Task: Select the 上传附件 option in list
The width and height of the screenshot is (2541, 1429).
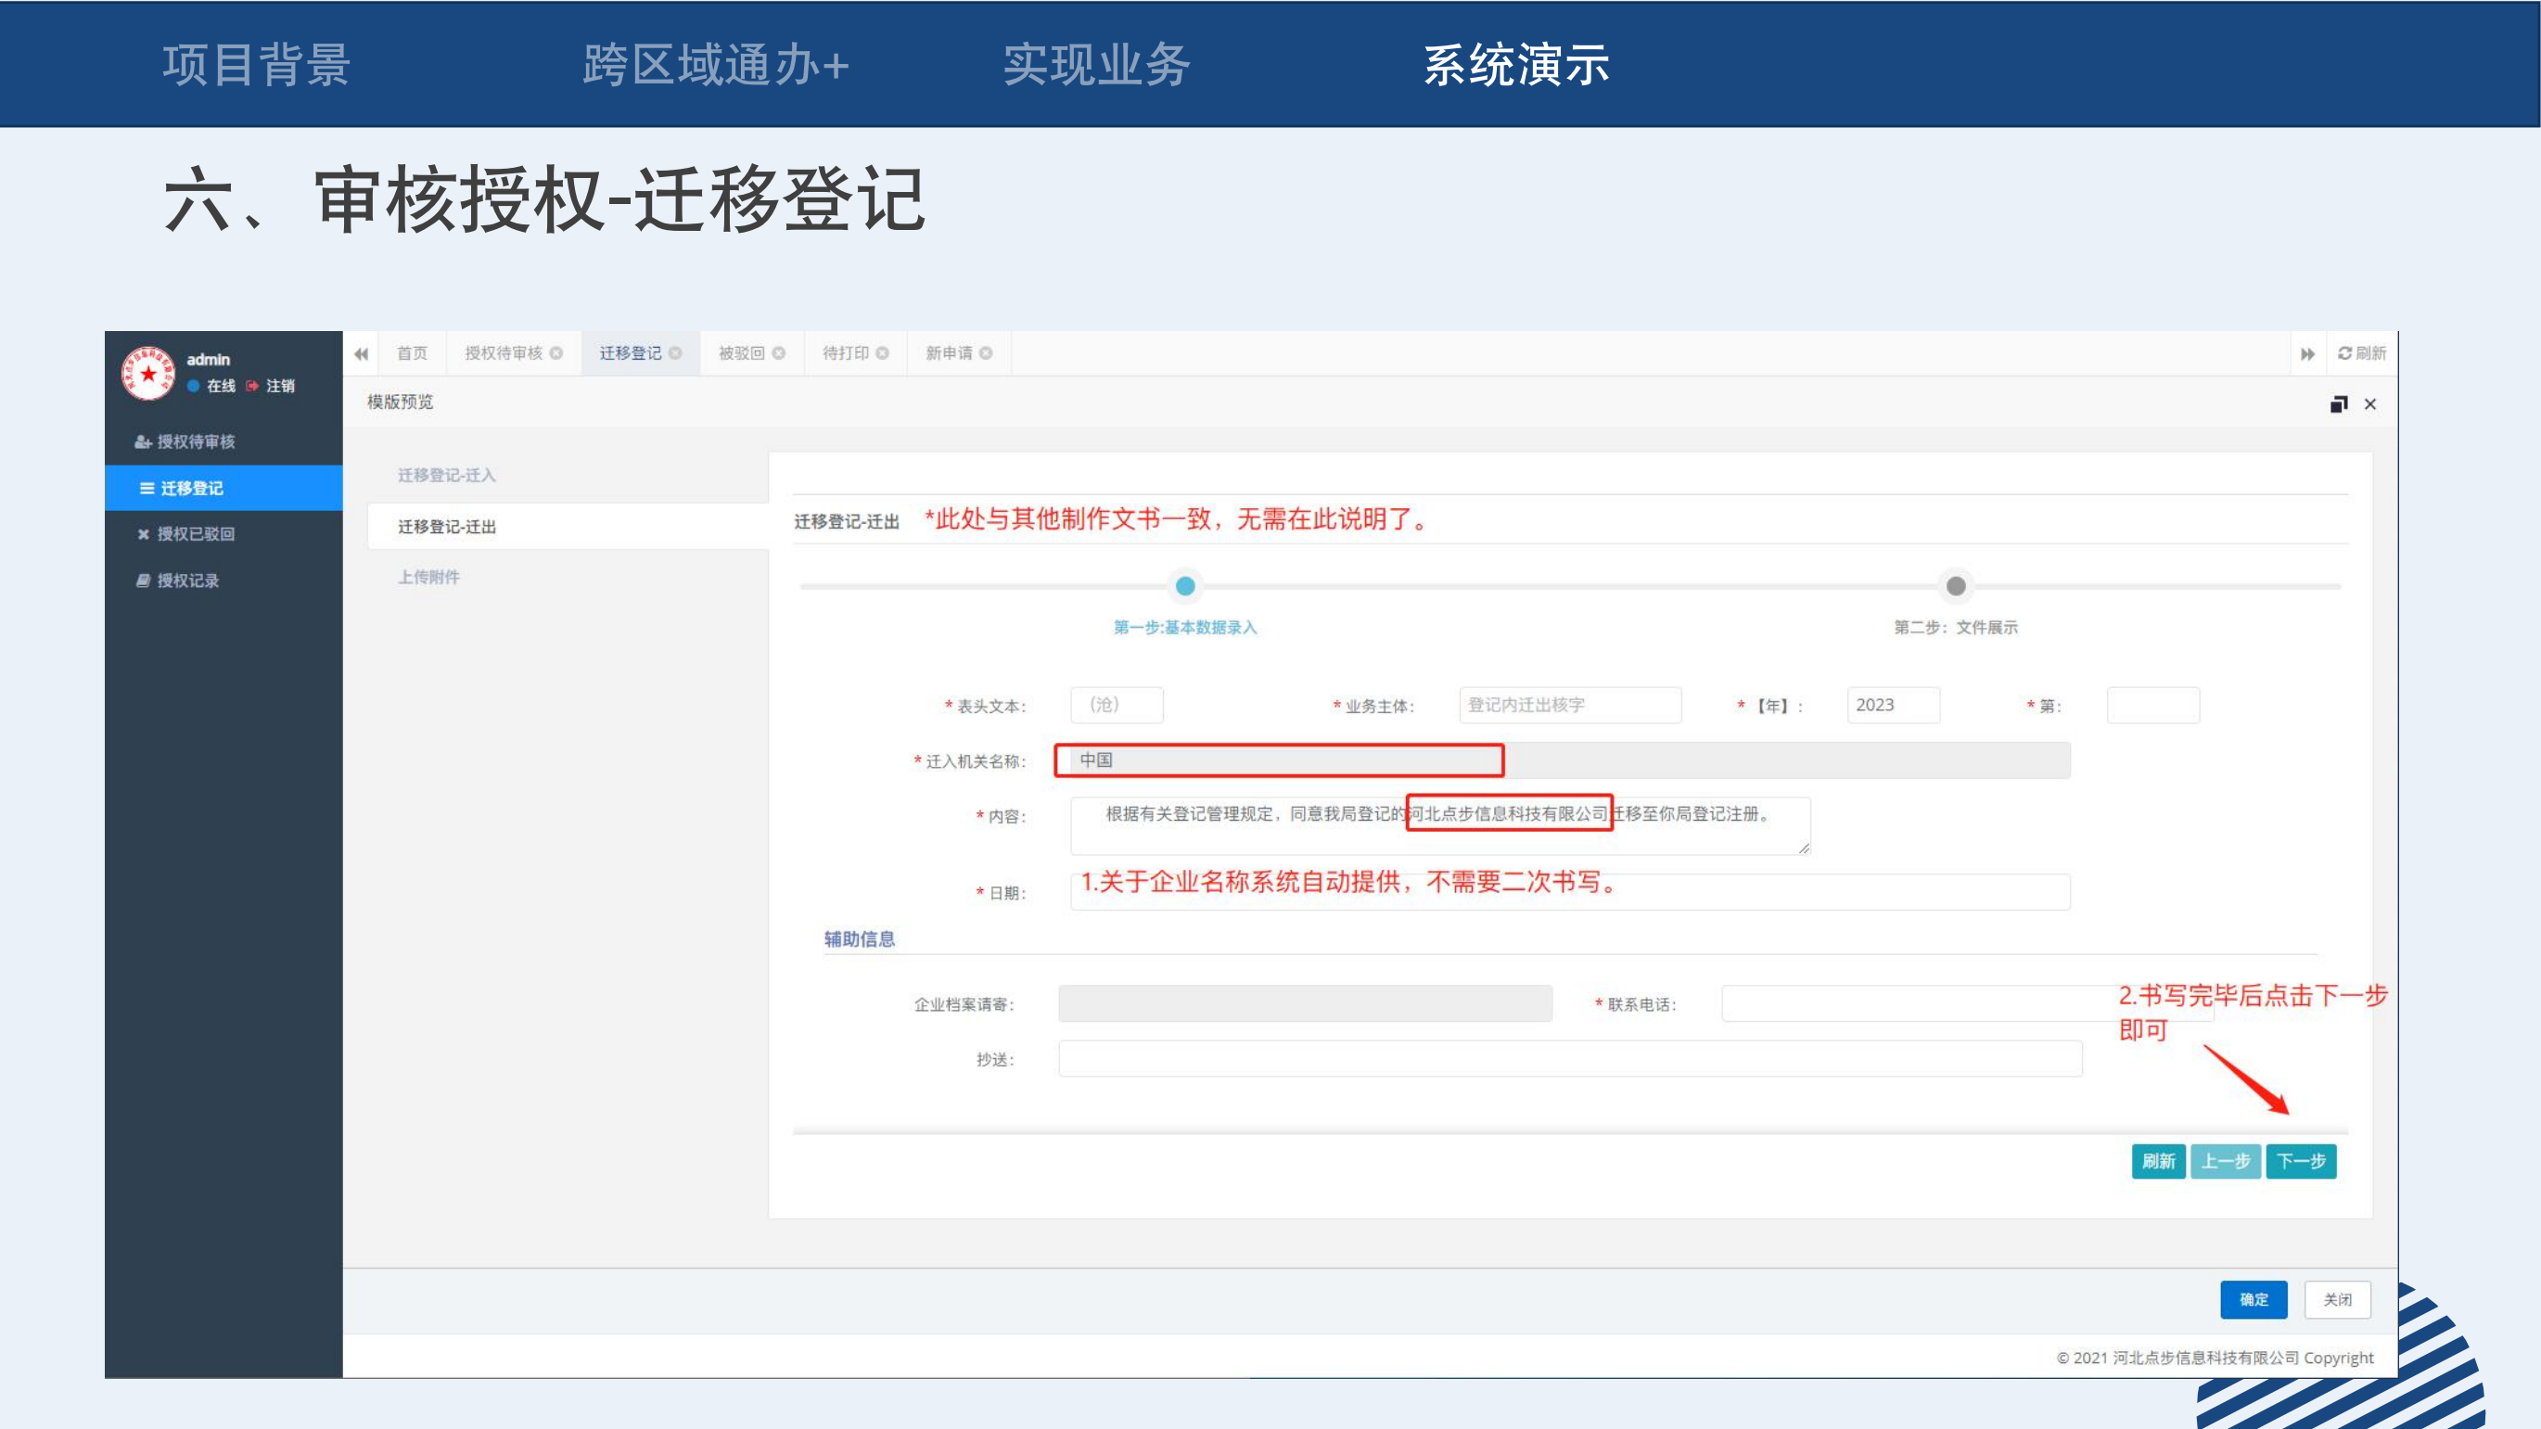Action: point(429,578)
